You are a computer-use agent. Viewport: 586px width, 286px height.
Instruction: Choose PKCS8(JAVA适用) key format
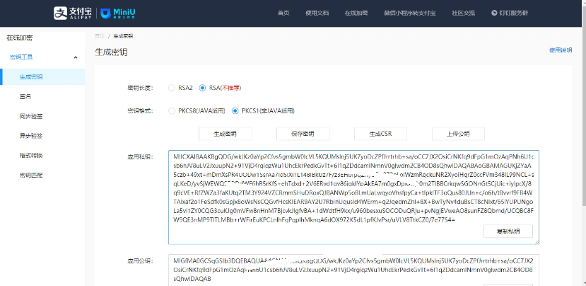(x=172, y=111)
